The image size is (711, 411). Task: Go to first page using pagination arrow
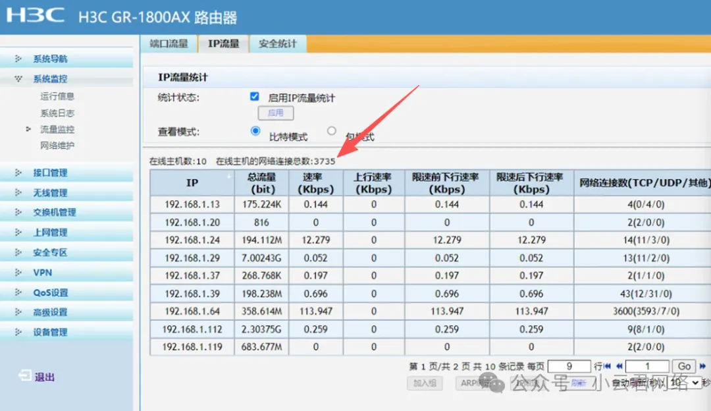point(608,366)
